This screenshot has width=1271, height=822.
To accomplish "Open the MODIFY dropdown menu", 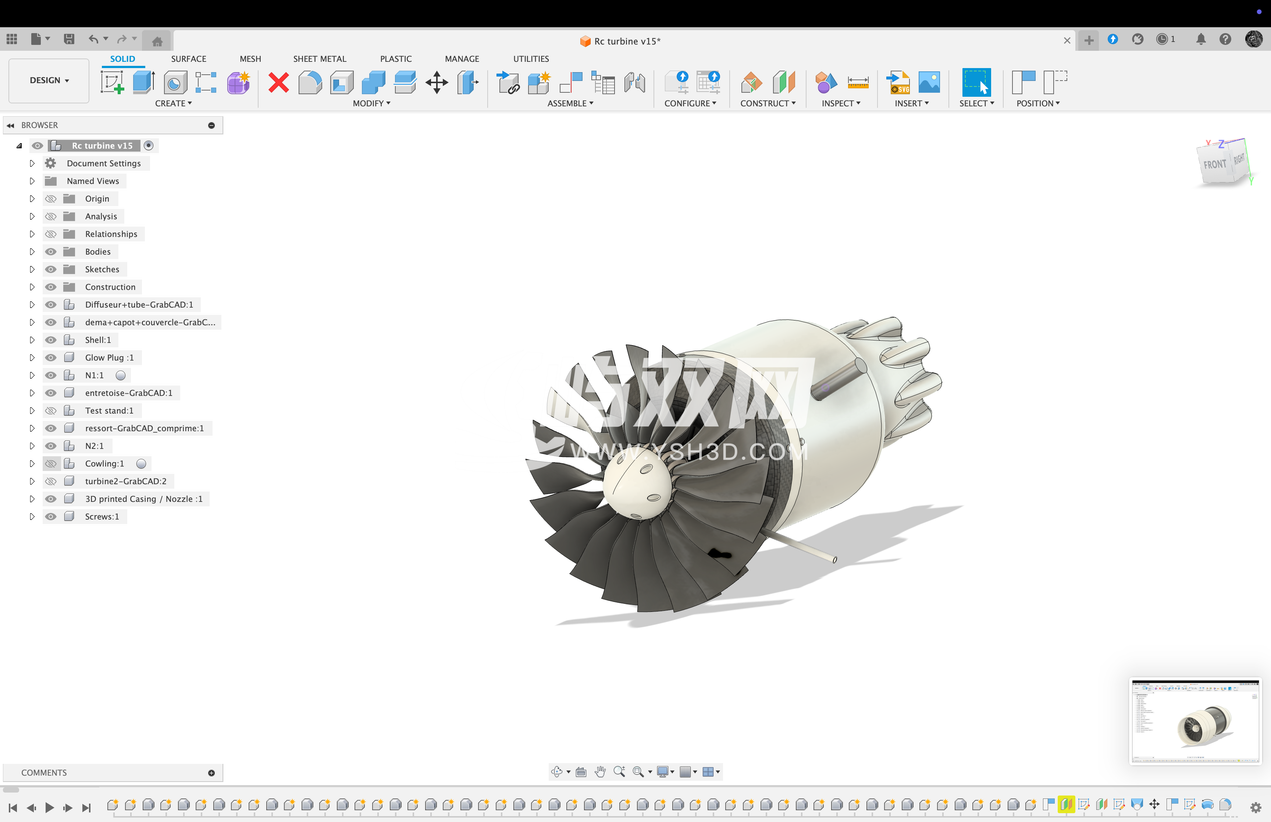I will tap(371, 103).
